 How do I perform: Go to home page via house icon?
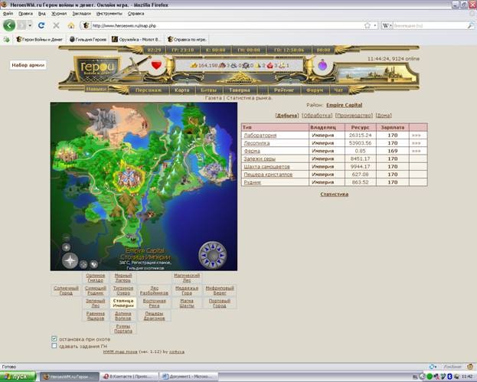(x=71, y=25)
